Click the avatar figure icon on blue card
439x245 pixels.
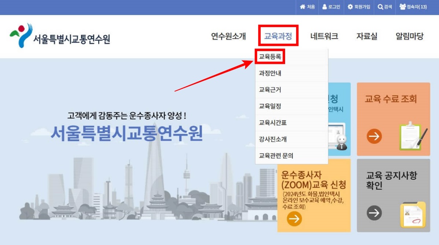pyautogui.click(x=342, y=142)
